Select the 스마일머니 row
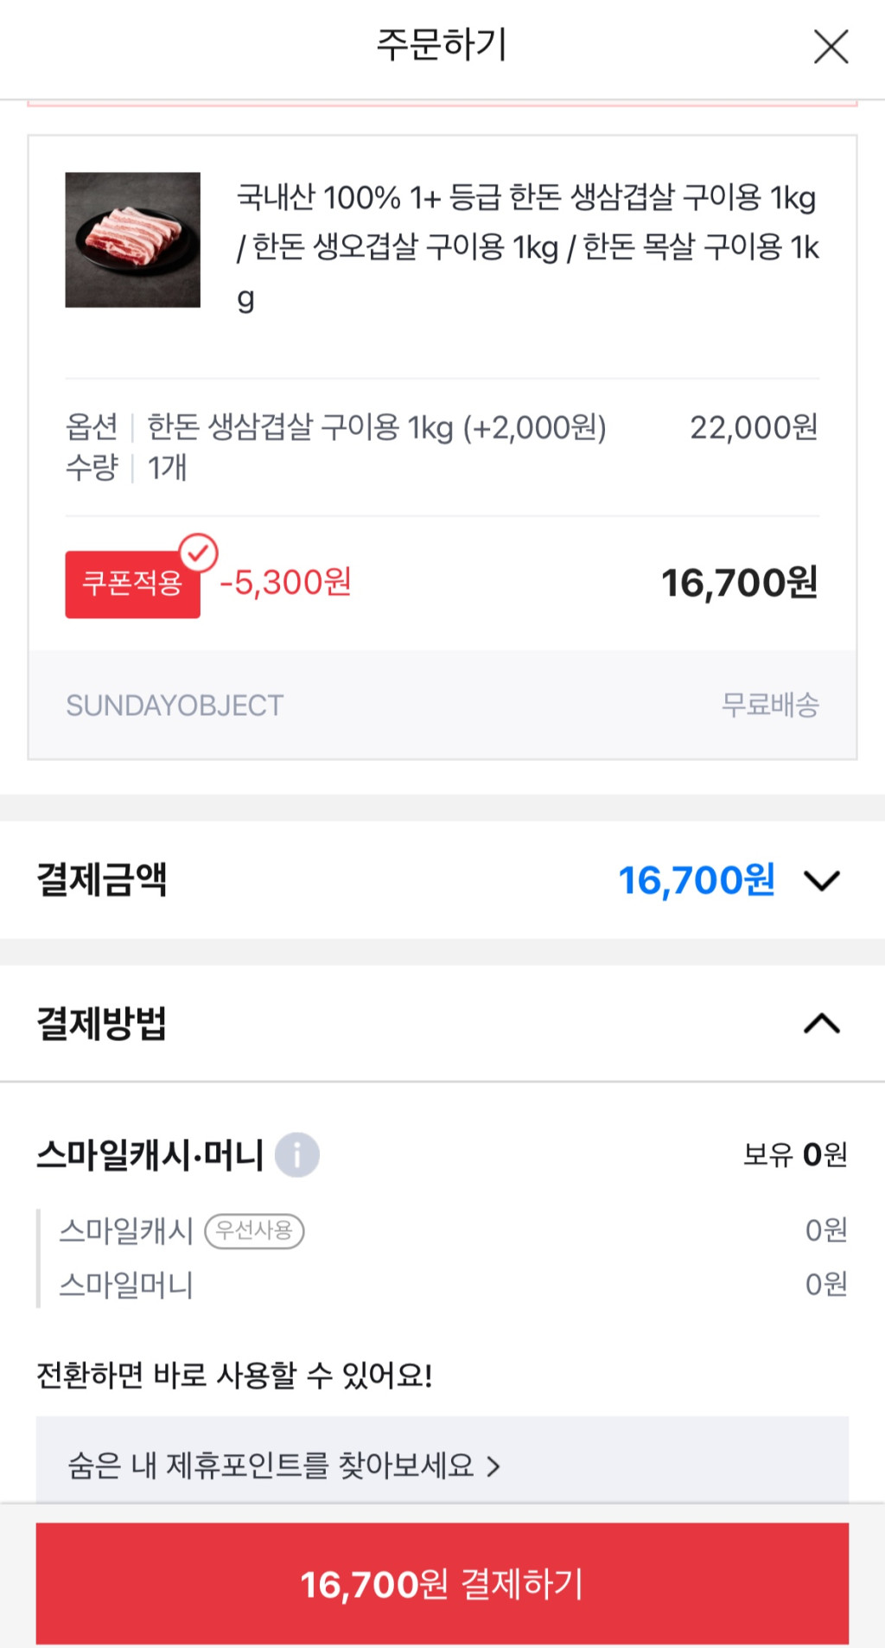This screenshot has height=1648, width=885. pyautogui.click(x=126, y=1285)
